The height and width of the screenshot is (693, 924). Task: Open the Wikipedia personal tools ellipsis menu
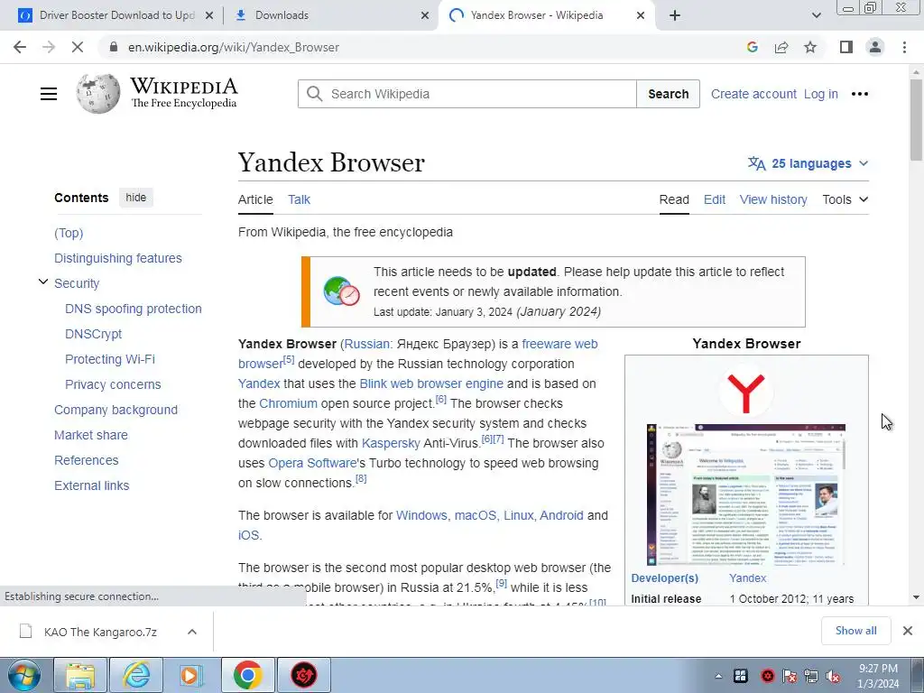[x=860, y=94]
